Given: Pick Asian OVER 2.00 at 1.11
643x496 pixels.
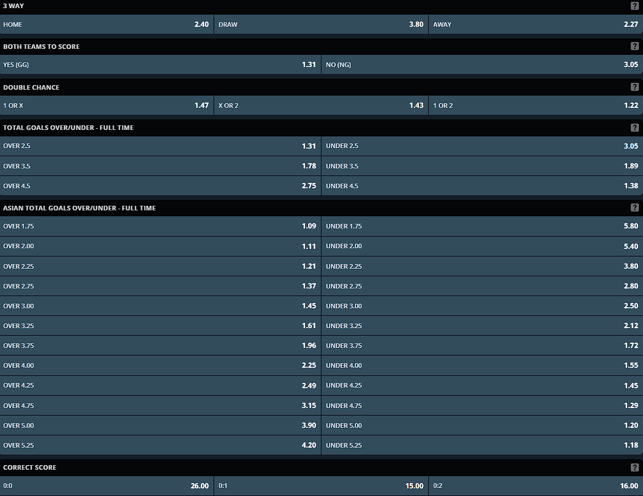Looking at the screenshot, I should [160, 246].
